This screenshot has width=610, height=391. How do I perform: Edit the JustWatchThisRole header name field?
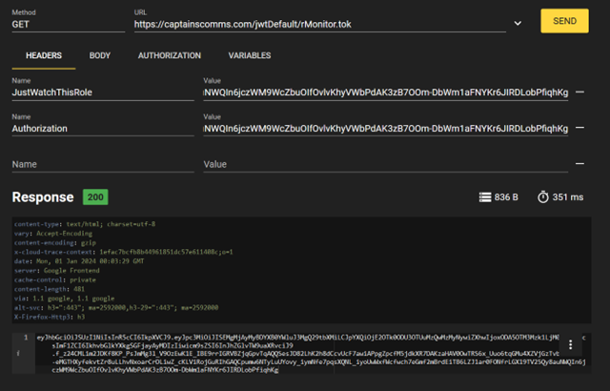click(100, 93)
